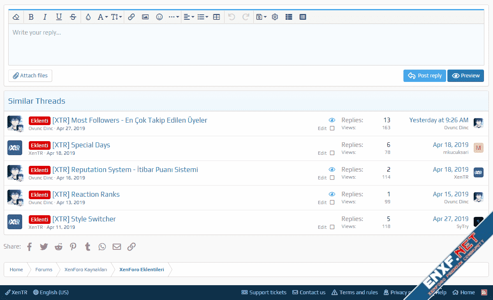
Task: Open the smilies emoji picker
Action: tap(159, 17)
